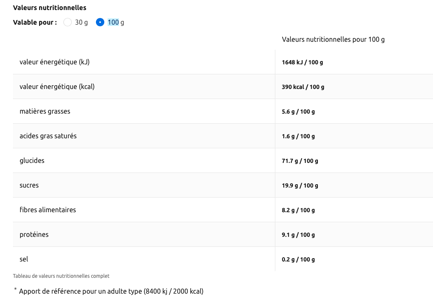Click the 5.6 g fat value
The image size is (433, 297).
(298, 112)
